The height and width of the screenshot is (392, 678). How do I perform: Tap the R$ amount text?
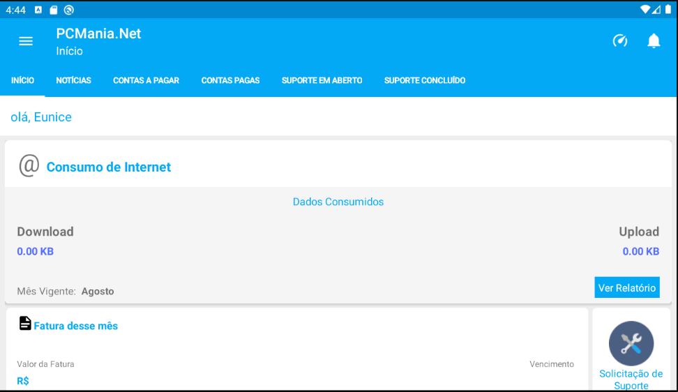pyautogui.click(x=23, y=381)
